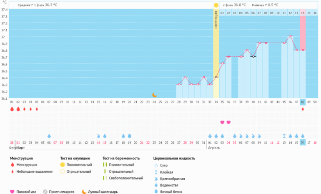Click the small discharge drop on day 48

(303, 109)
